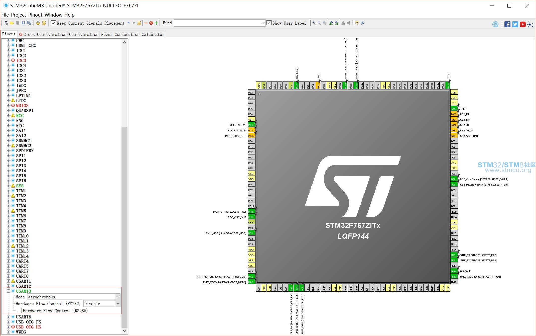Select the QUADSPI tree item
This screenshot has width=536, height=336.
click(x=25, y=111)
